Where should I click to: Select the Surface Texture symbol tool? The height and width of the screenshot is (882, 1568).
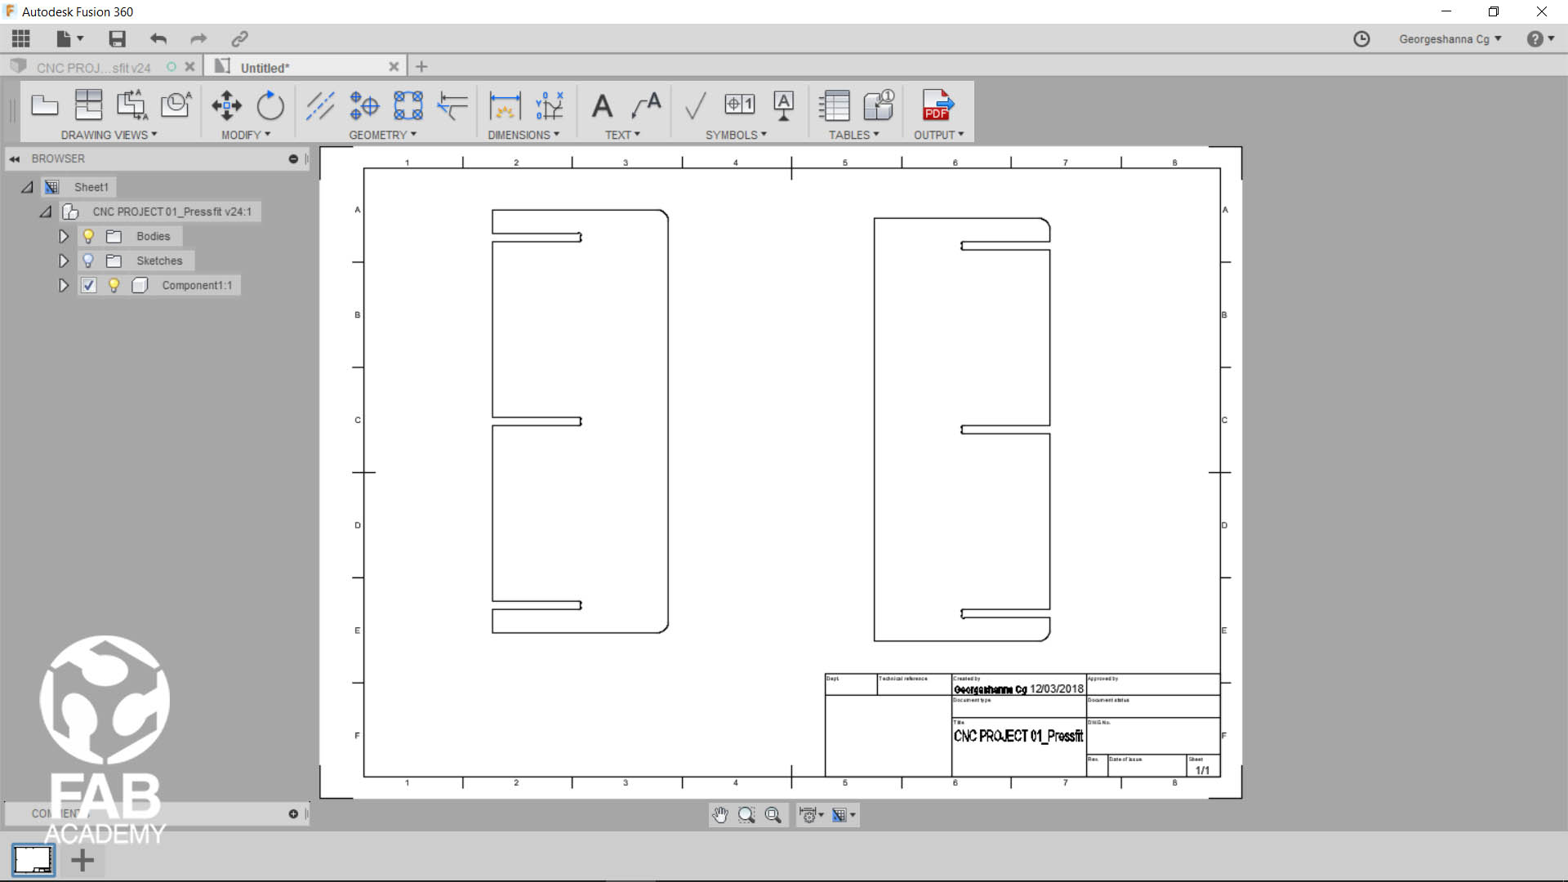[x=695, y=105]
